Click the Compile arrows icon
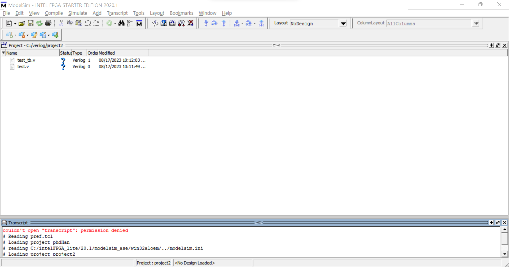The image size is (509, 267). pos(155,23)
